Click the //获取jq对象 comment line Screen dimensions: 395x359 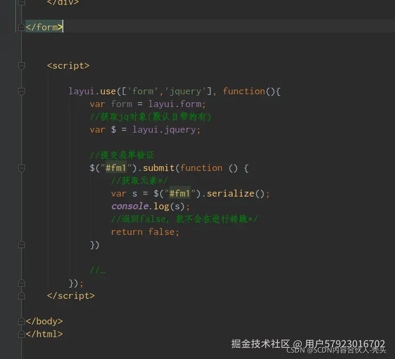151,117
